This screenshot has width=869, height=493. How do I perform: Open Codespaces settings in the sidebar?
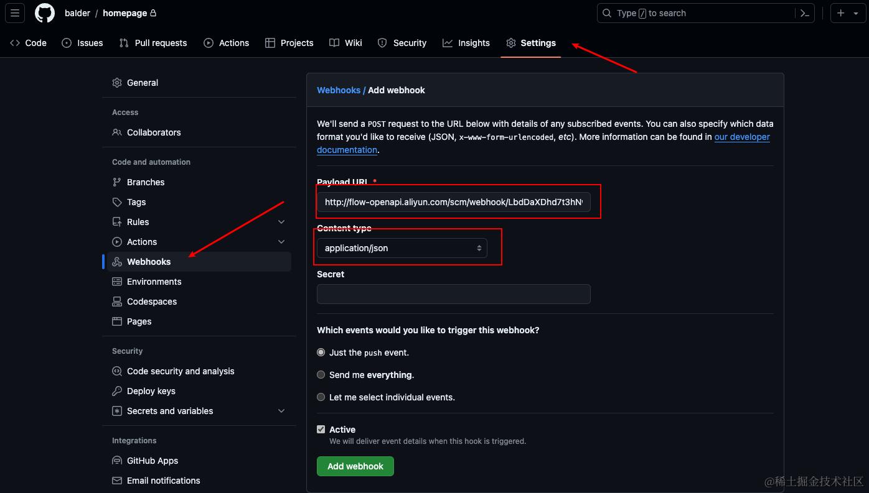click(152, 302)
